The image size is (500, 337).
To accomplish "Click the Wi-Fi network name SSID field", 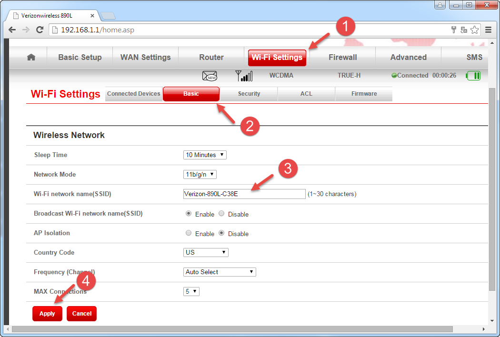I will coord(244,194).
